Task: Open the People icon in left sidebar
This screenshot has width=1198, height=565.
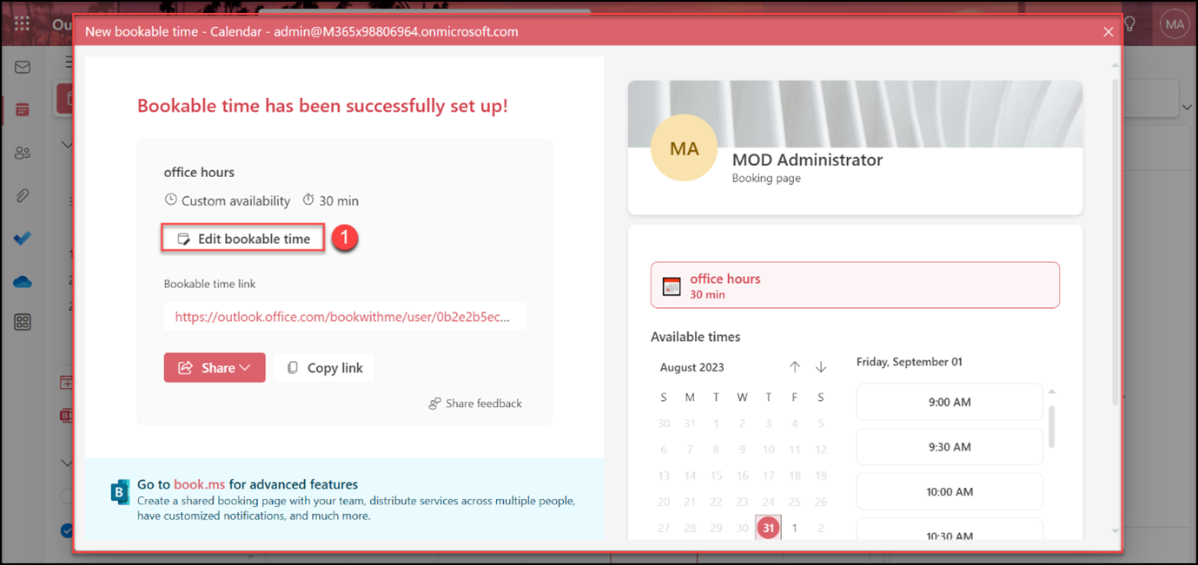Action: pos(23,153)
